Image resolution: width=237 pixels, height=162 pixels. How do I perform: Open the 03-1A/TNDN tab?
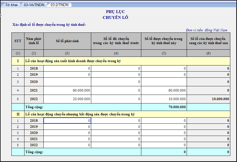pos(34,5)
